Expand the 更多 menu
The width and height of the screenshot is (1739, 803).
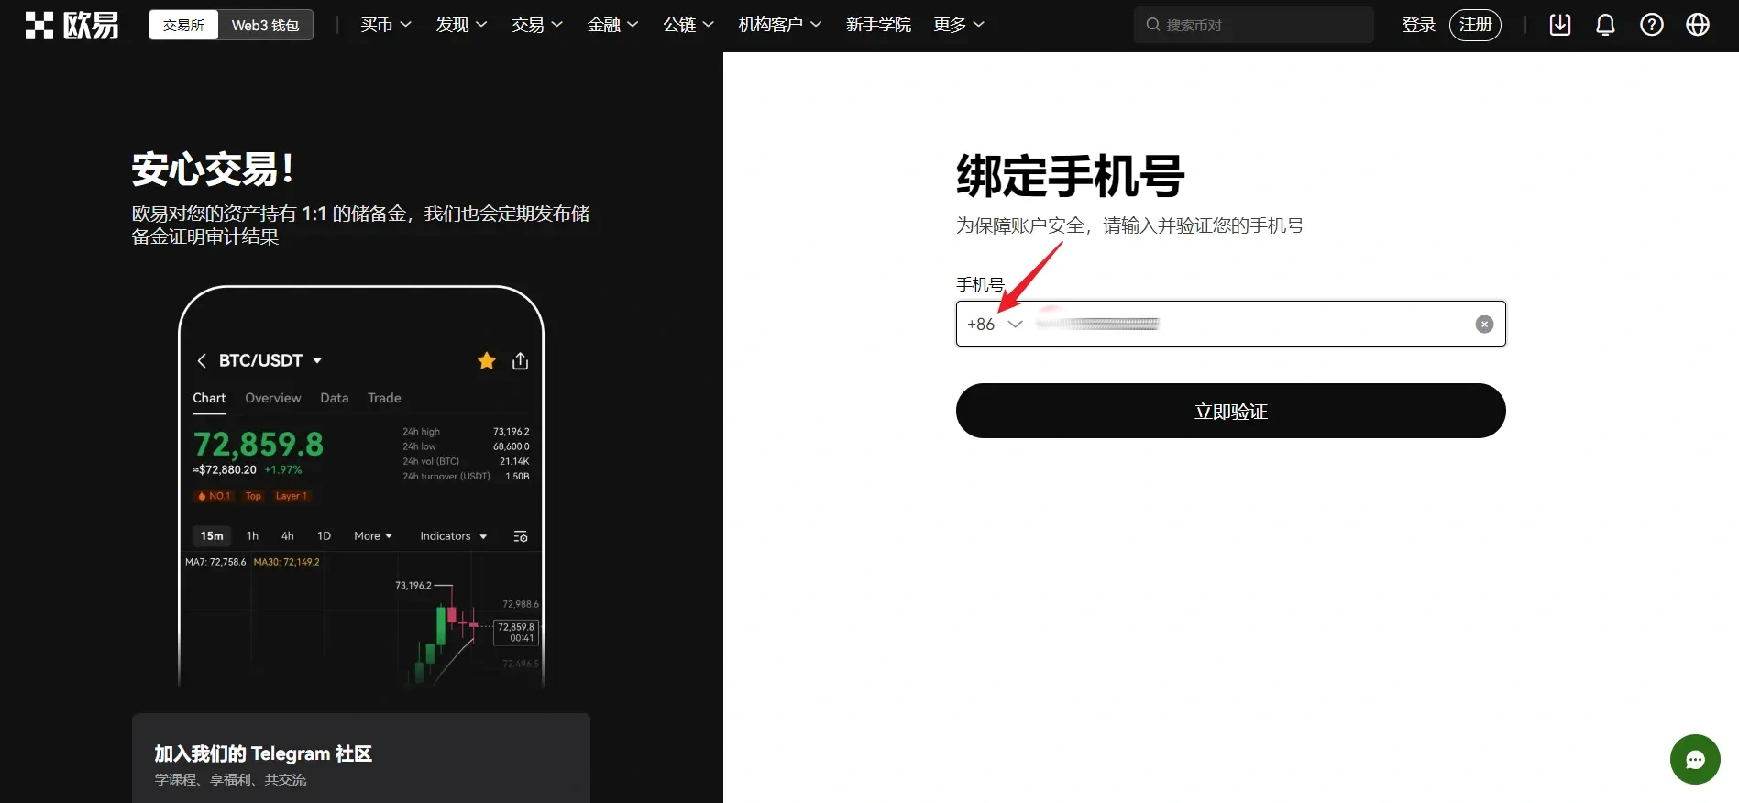coord(958,25)
